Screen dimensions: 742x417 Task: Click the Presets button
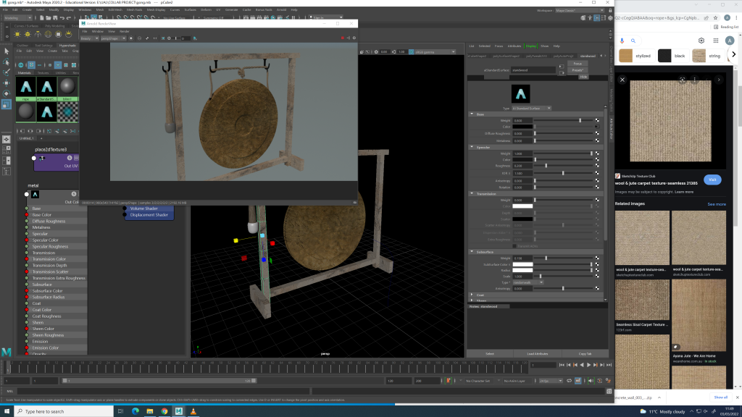(578, 70)
